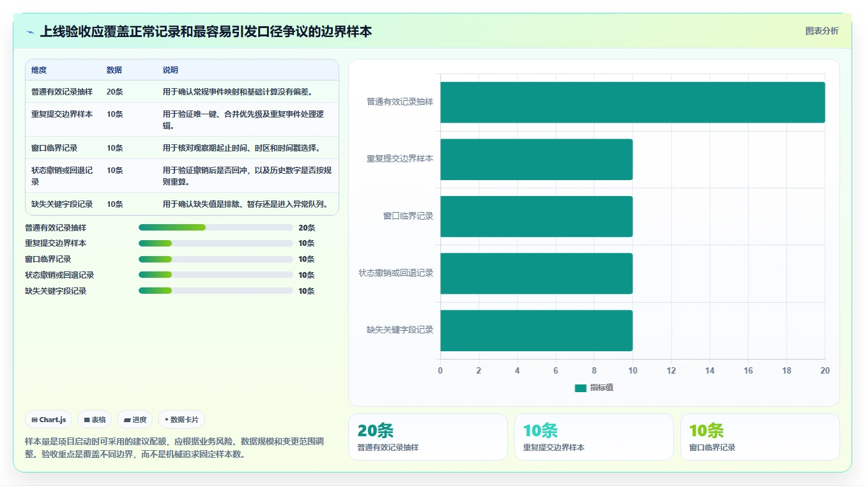Click the chart bar for 缺失关键字段记录

tap(536, 330)
